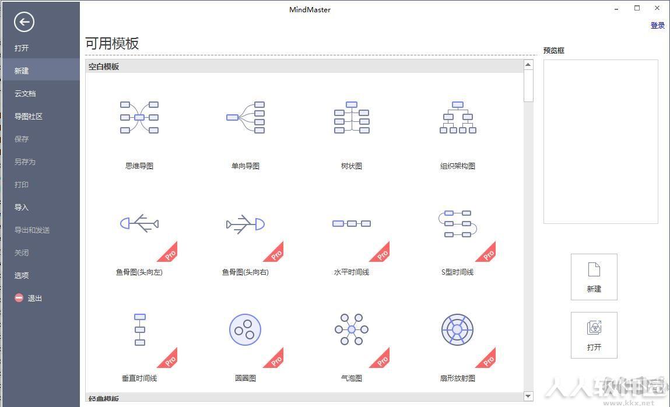Select the 水平时间线 horizontal timeline icon
Screen dimensions: 670x407
352,223
